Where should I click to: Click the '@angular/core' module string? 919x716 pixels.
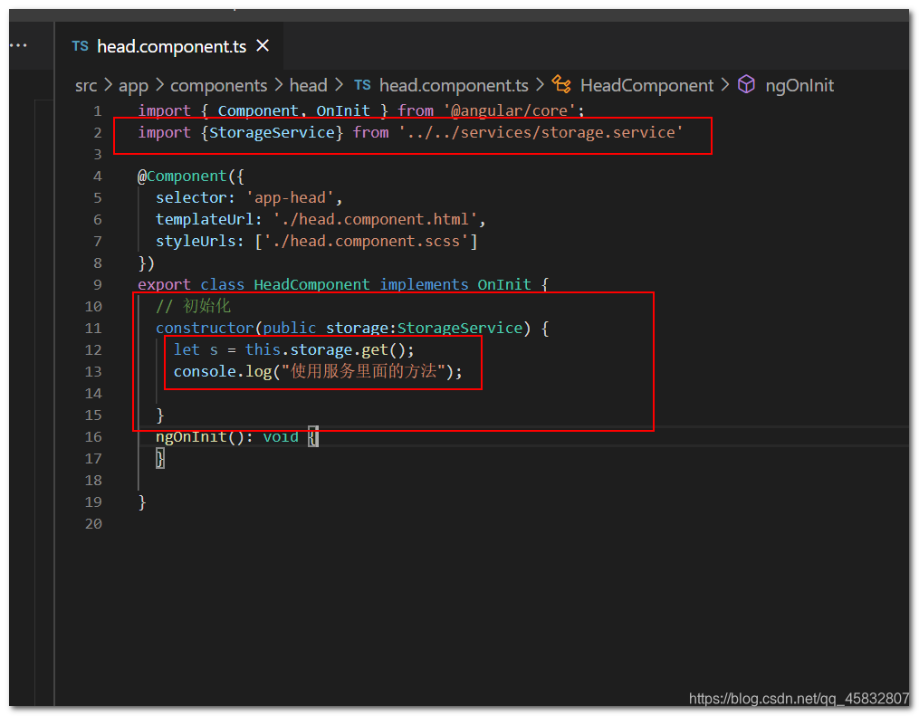point(510,110)
